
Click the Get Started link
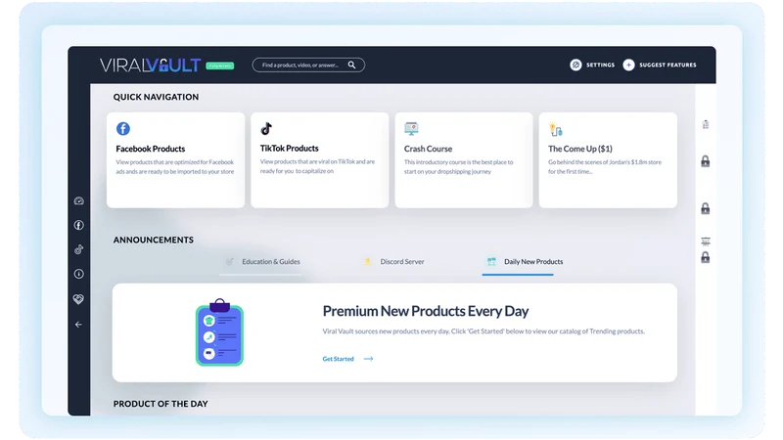[x=338, y=359]
